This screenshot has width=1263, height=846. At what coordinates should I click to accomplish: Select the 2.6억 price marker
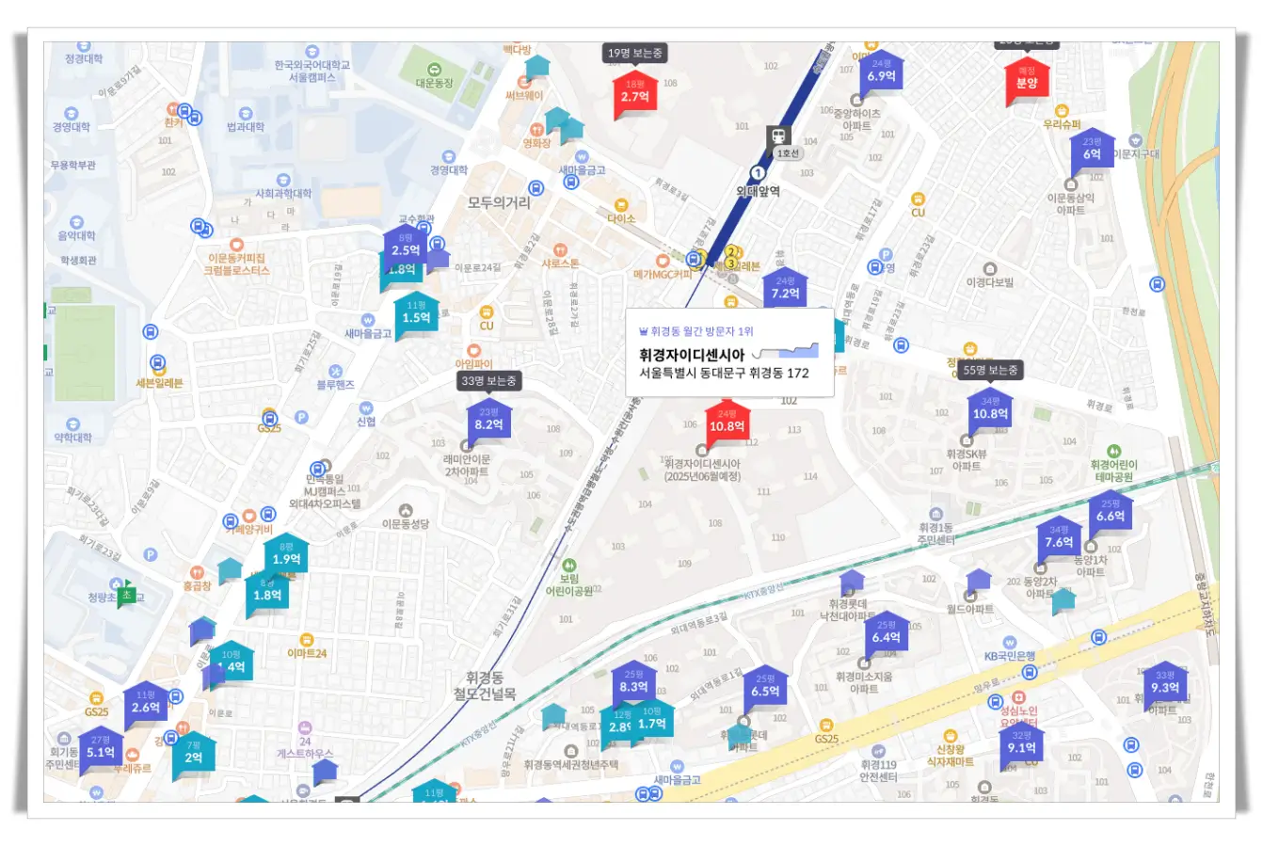coord(146,706)
